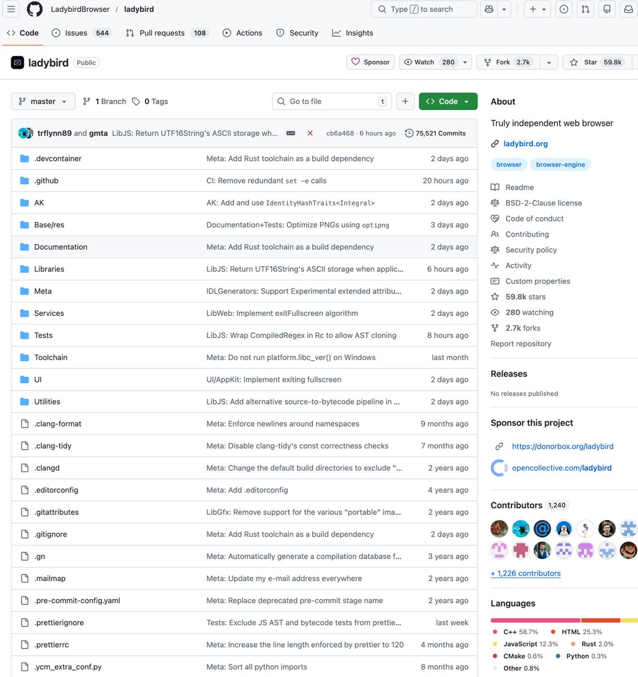Sponsor the project with heart button
Image resolution: width=638 pixels, height=677 pixels.
pos(371,62)
